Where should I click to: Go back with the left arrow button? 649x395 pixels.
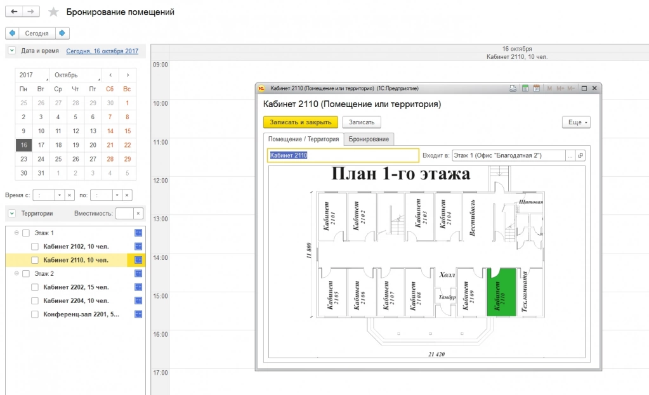14,12
